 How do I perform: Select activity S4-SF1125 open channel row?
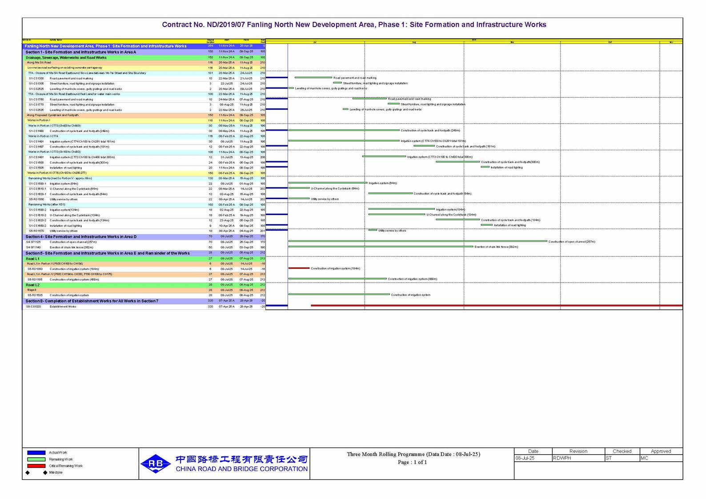point(144,242)
